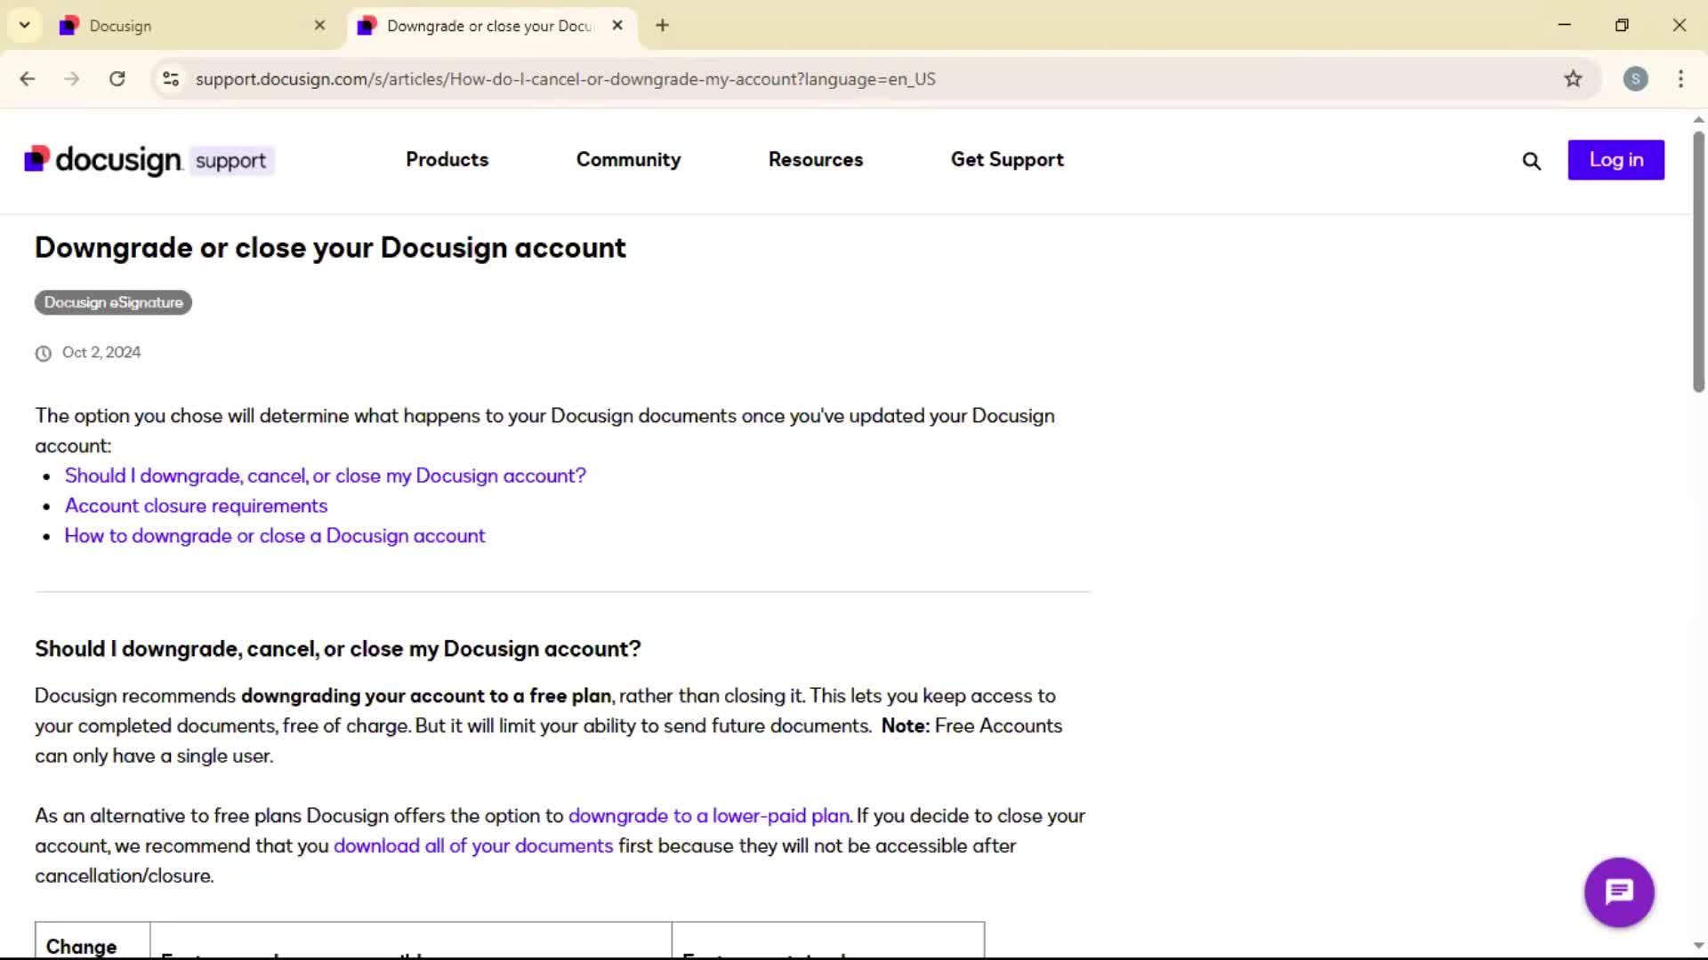
Task: Open Account closure requirements link
Action: pos(196,506)
